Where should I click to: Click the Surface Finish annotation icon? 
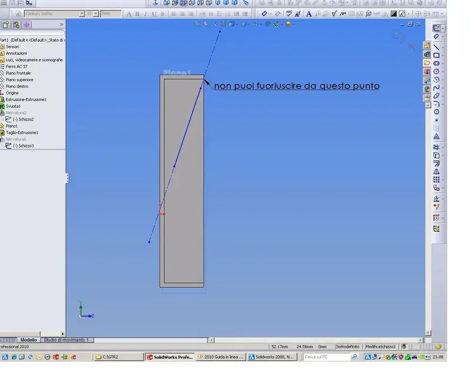coord(334,14)
